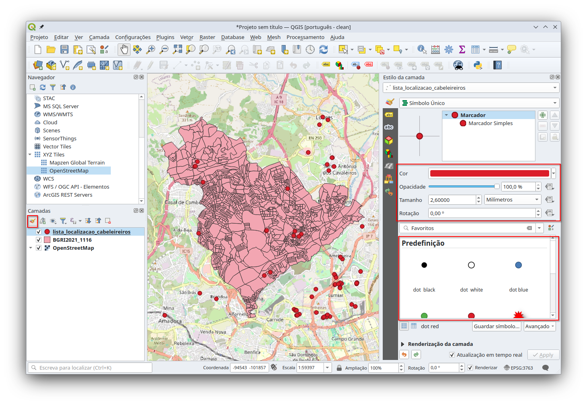587x405 pixels.
Task: Click EPSG:3763 to change the CRS
Action: (518, 368)
